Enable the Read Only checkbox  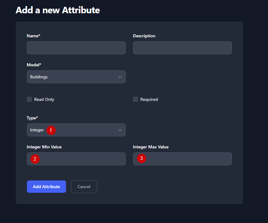29,99
